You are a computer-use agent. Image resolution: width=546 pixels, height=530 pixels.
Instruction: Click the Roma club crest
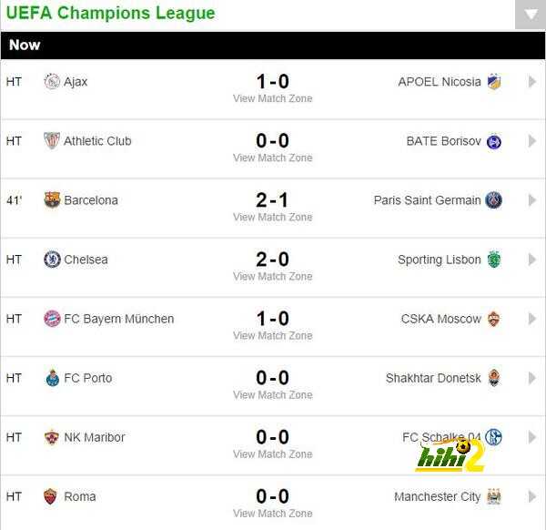[x=50, y=496]
